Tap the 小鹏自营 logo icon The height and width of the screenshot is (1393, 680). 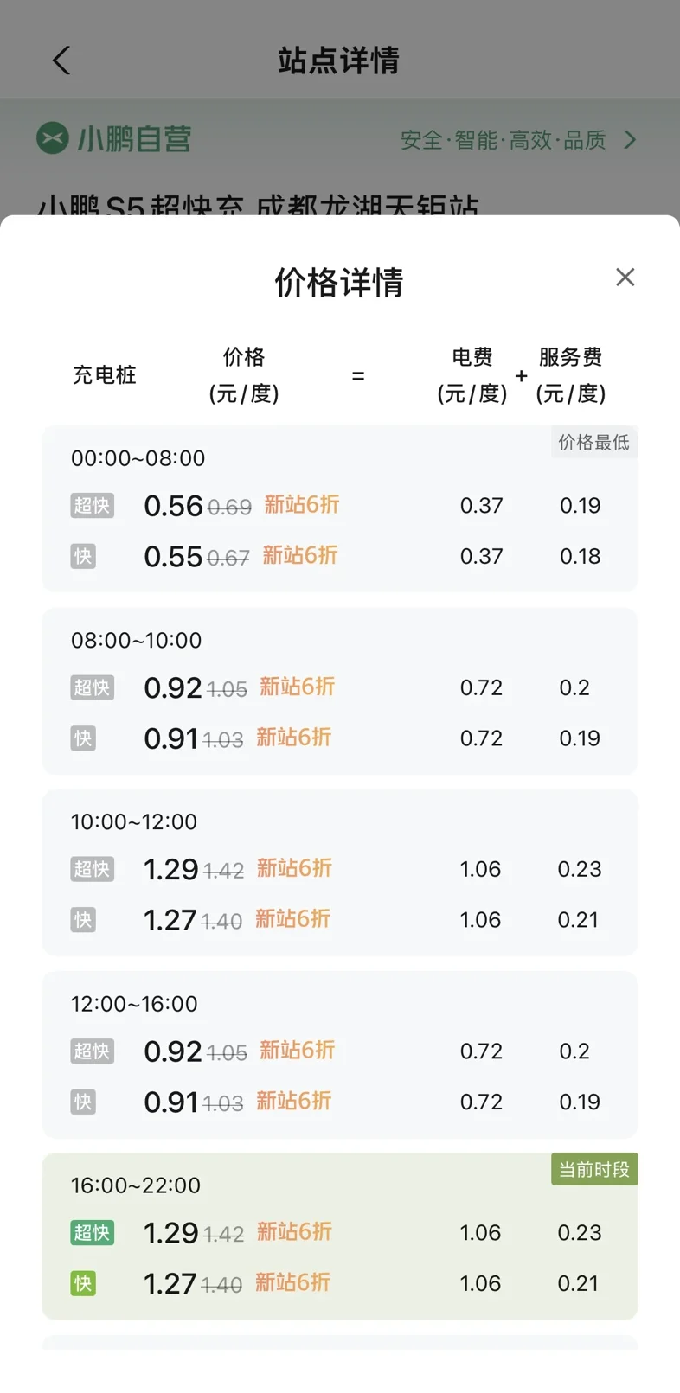click(53, 138)
